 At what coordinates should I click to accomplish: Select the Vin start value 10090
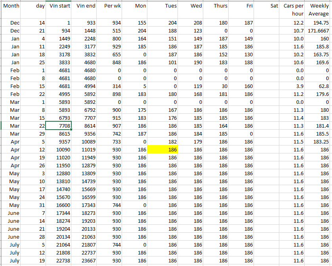click(59, 149)
